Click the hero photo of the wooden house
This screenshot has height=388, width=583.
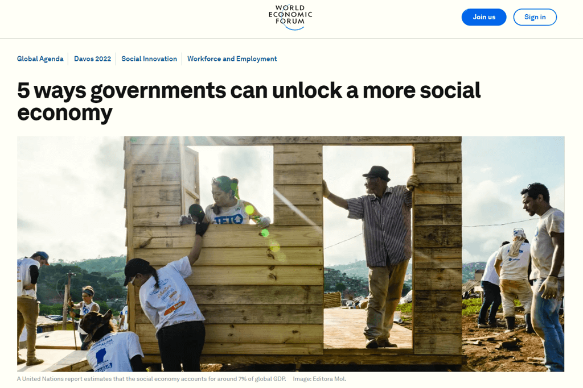[291, 254]
